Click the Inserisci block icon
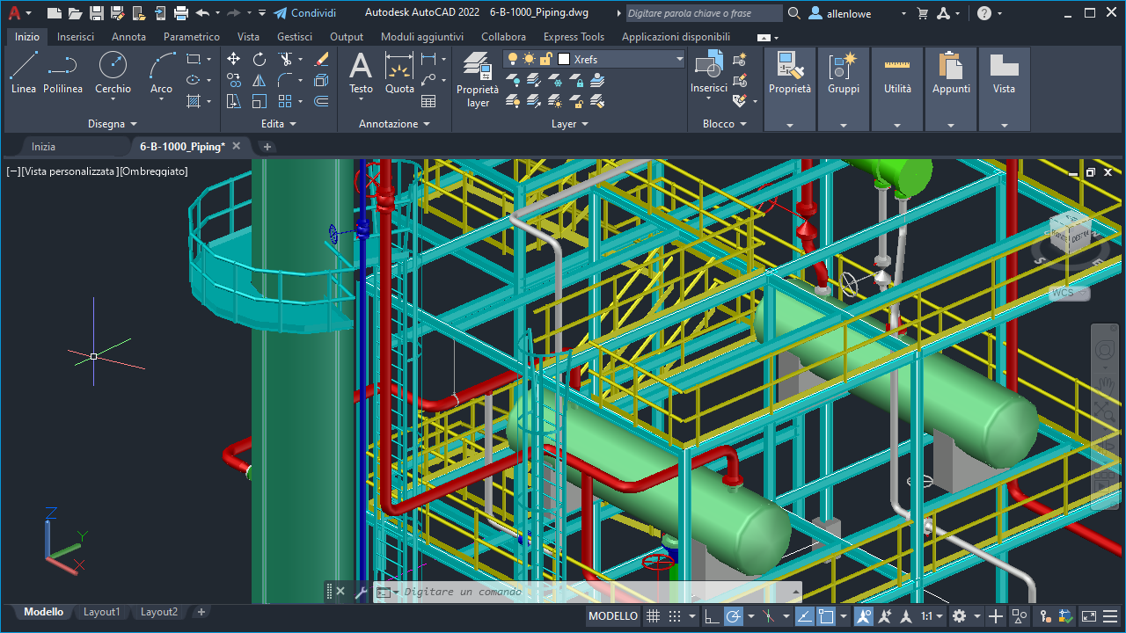The width and height of the screenshot is (1126, 633). click(x=708, y=70)
